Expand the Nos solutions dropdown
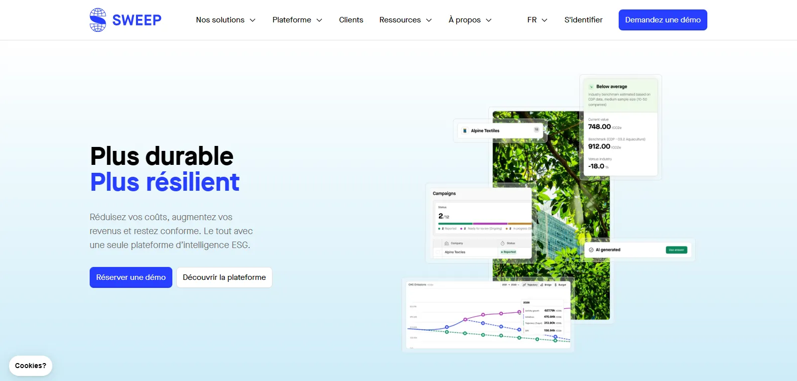This screenshot has width=797, height=381. tap(226, 20)
